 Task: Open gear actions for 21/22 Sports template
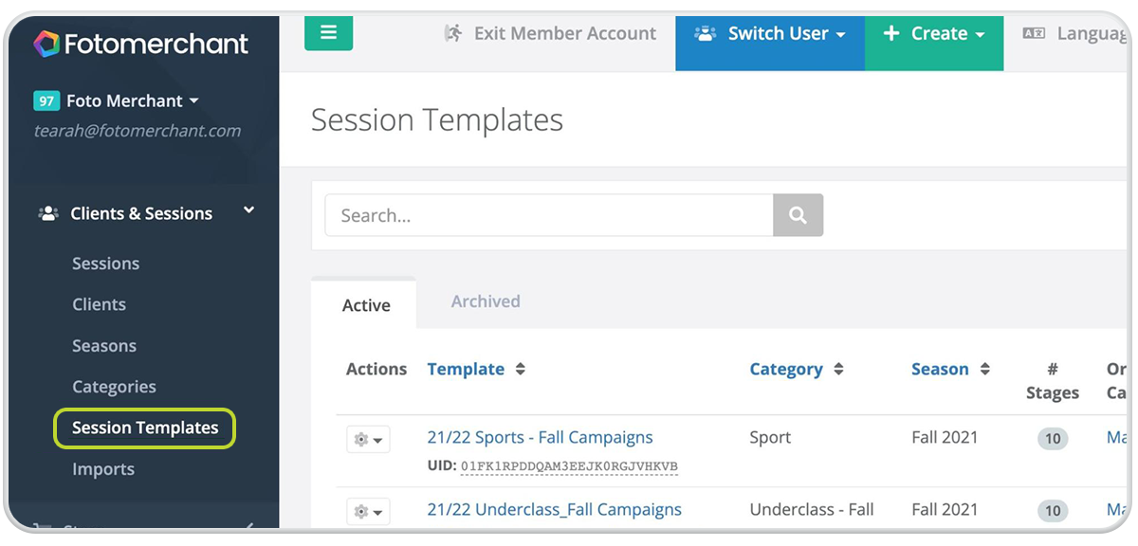pyautogui.click(x=368, y=440)
